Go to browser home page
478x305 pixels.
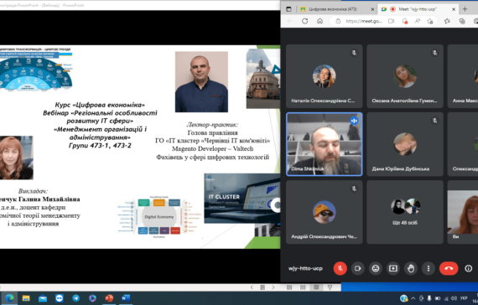(x=320, y=21)
